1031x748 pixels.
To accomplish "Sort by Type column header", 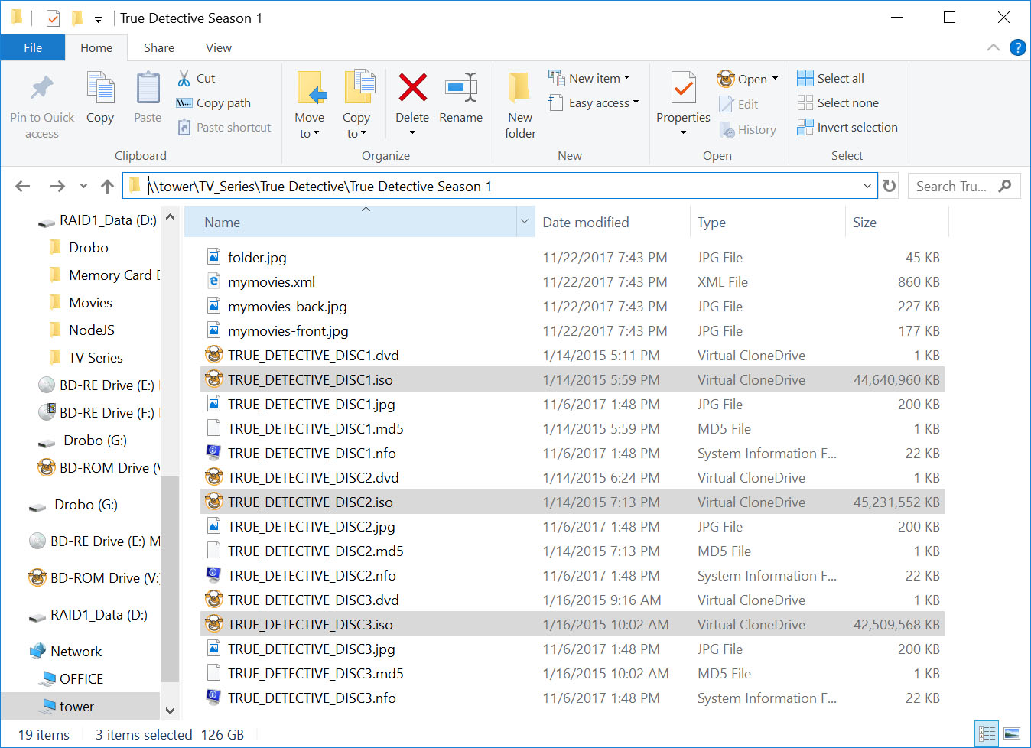I will [767, 222].
